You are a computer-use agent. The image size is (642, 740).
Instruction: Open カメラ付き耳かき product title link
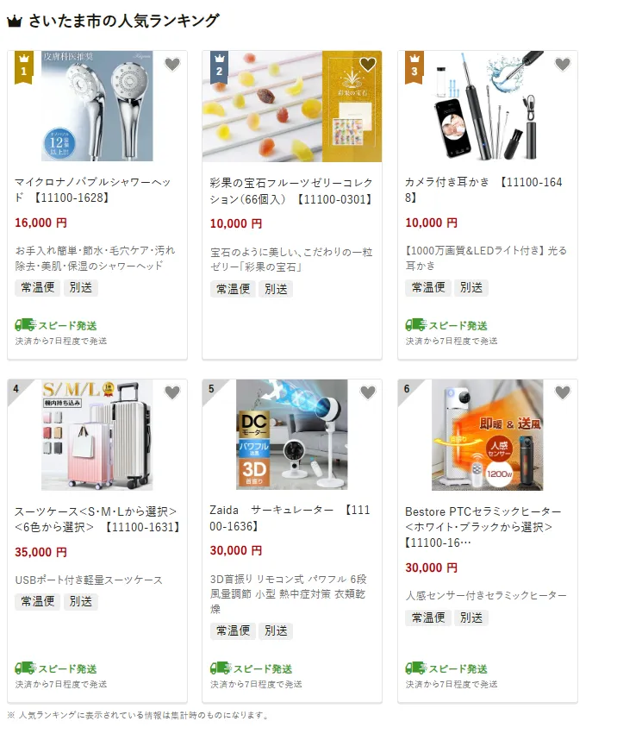click(x=483, y=190)
